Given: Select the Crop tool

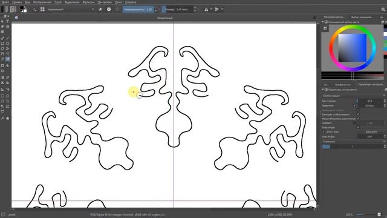Looking at the screenshot, I should [2, 71].
